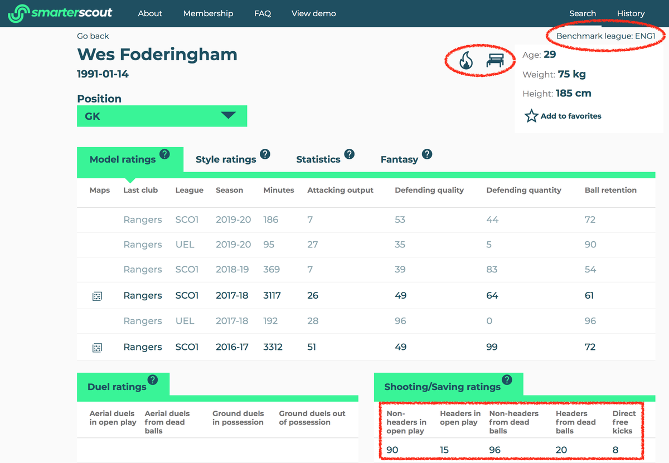Open maps icon for 2016-17 SCO1 season

point(97,347)
